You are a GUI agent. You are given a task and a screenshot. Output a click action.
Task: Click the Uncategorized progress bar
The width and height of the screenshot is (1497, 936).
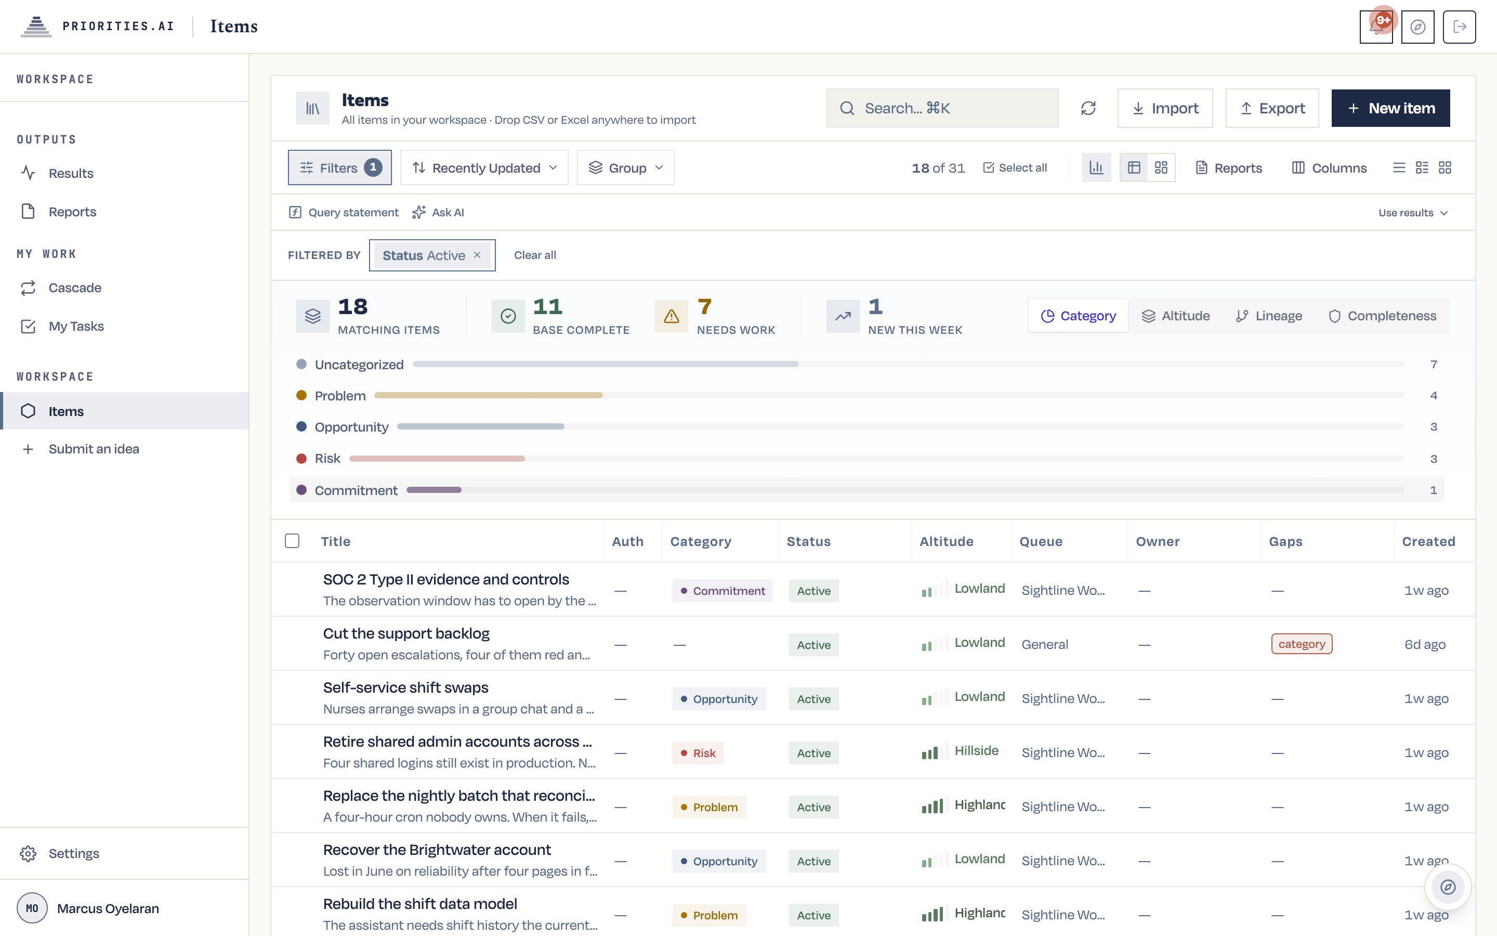[908, 364]
